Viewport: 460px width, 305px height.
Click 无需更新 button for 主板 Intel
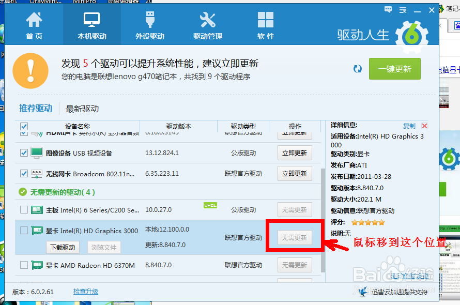pyautogui.click(x=295, y=209)
